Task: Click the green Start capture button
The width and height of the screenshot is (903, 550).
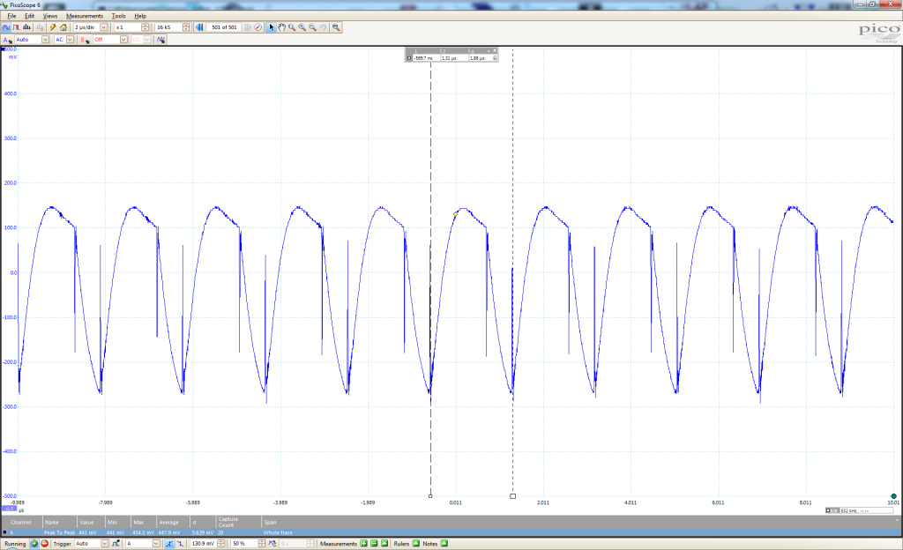Action: tap(34, 544)
